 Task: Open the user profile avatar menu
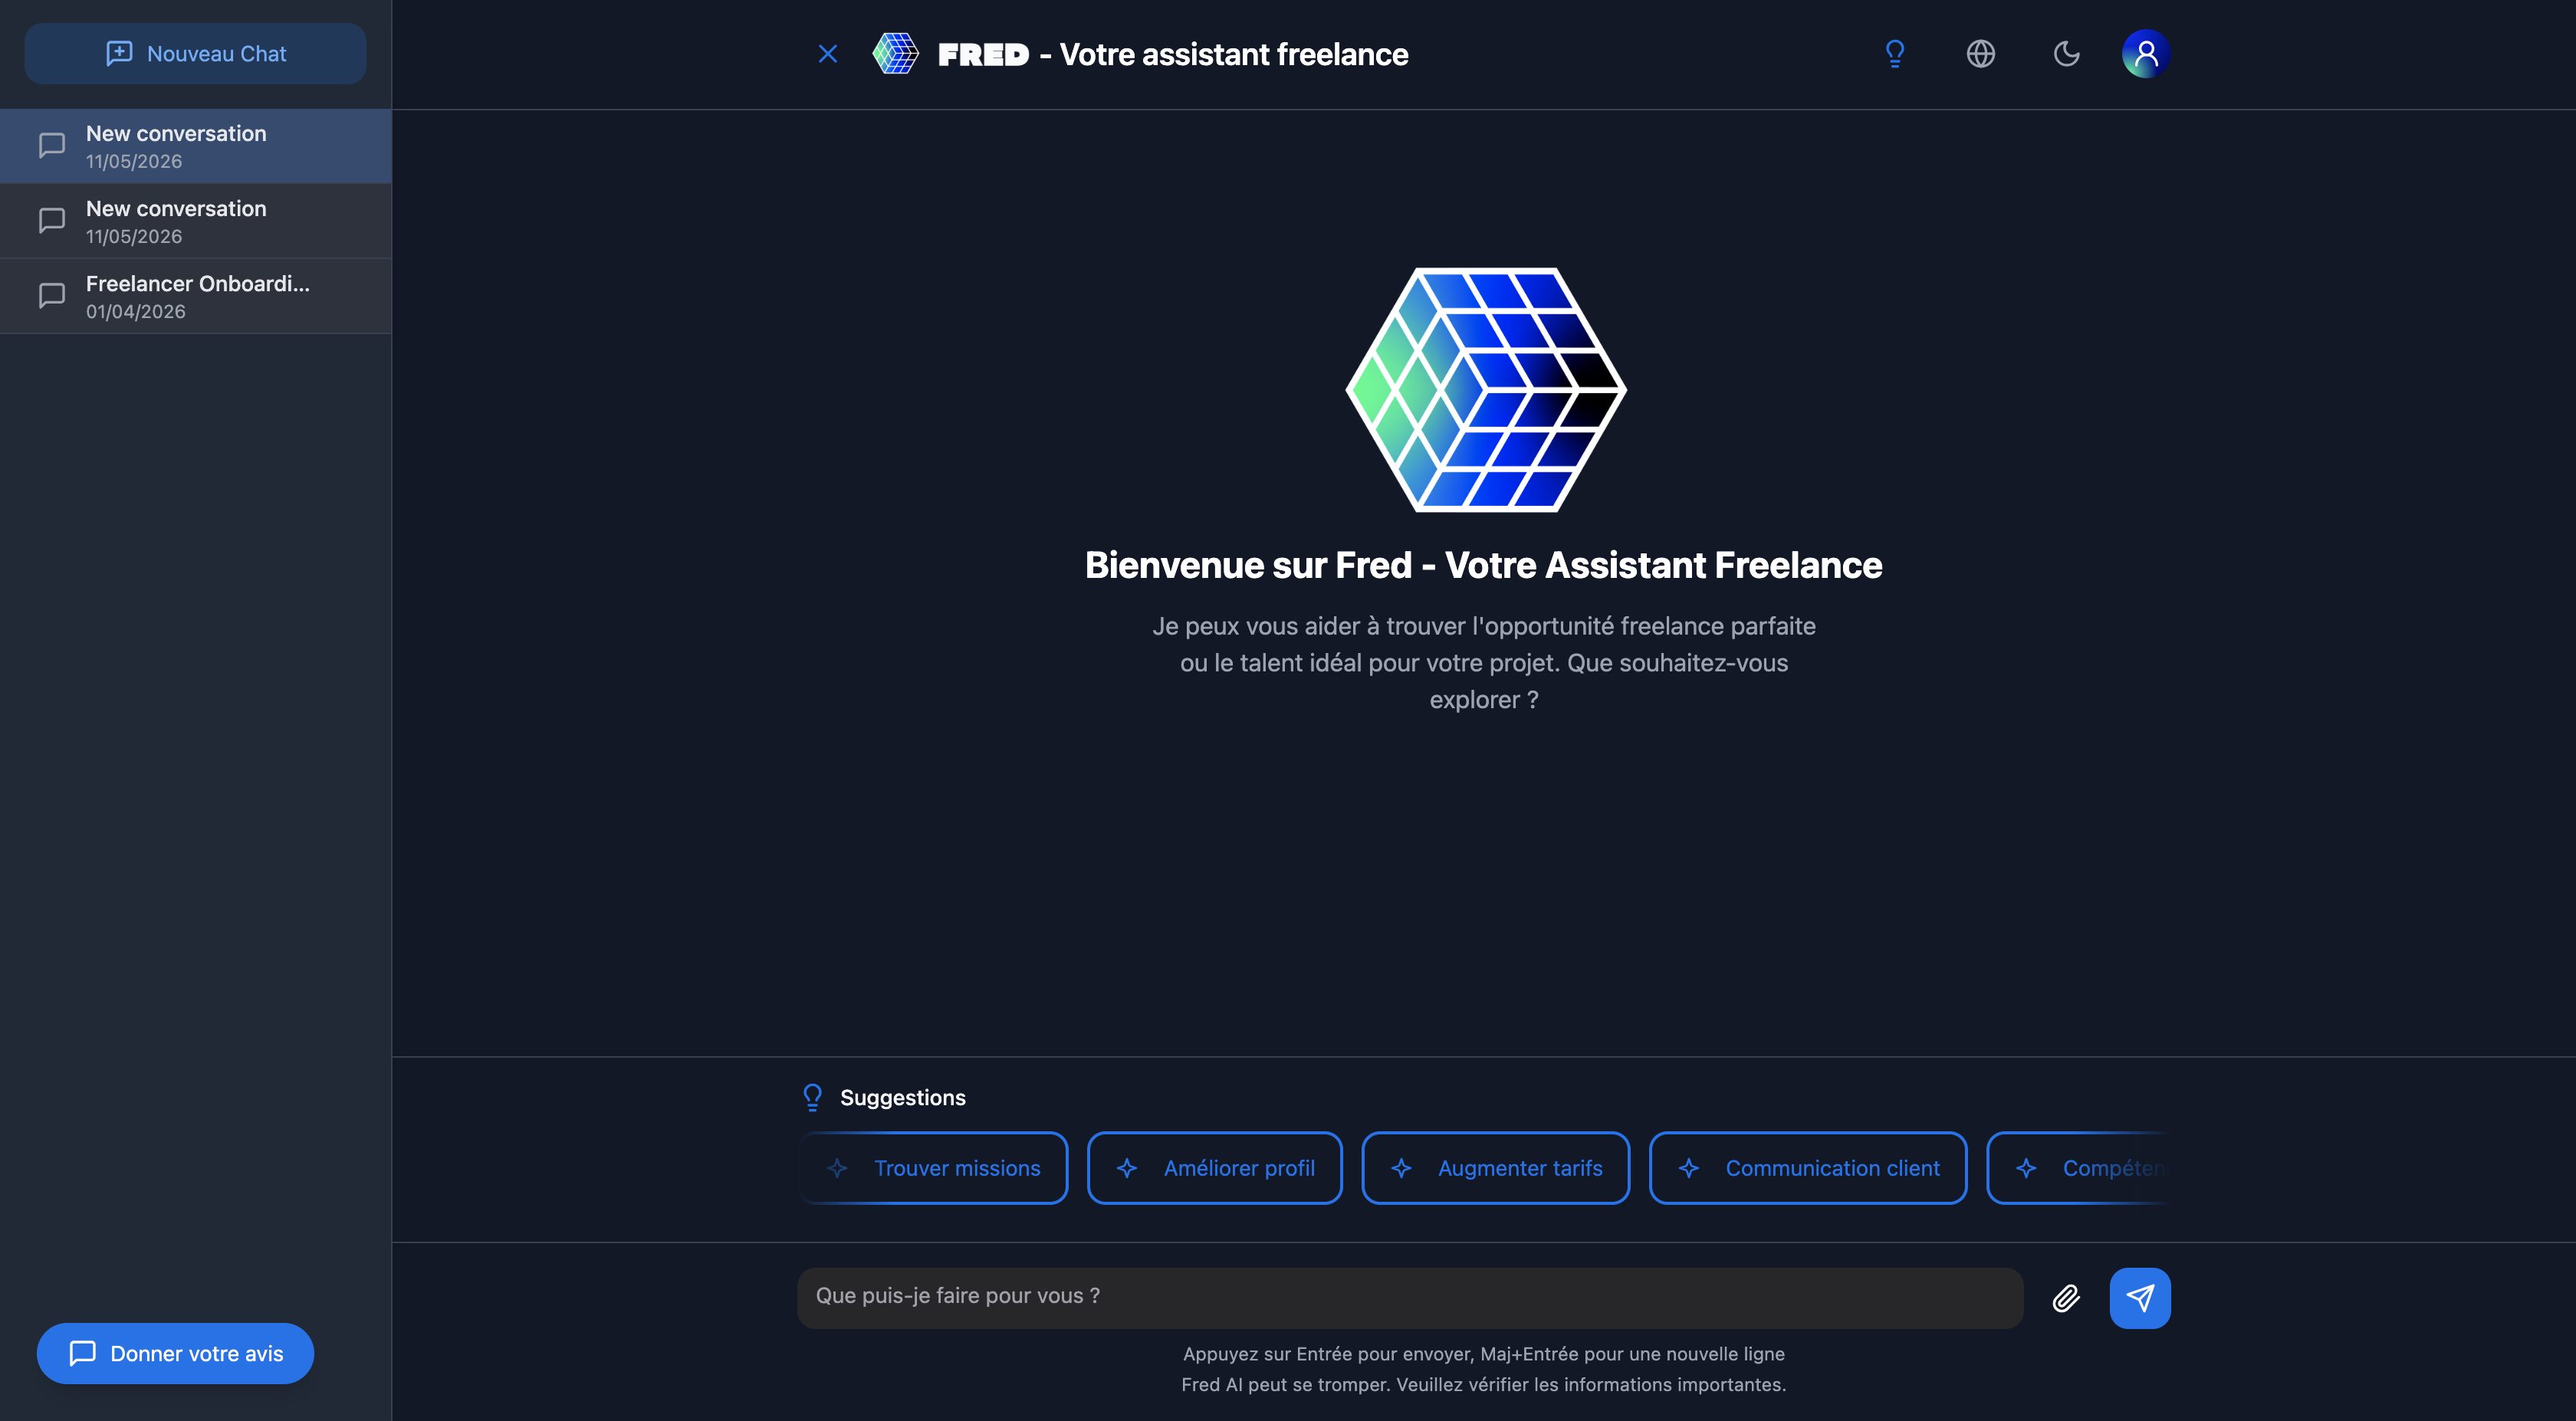tap(2146, 54)
